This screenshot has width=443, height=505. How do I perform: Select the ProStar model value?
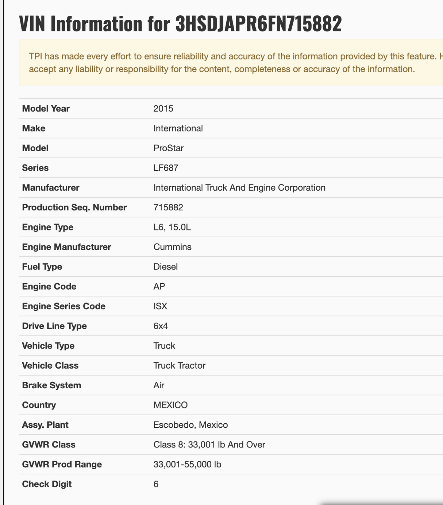[168, 148]
